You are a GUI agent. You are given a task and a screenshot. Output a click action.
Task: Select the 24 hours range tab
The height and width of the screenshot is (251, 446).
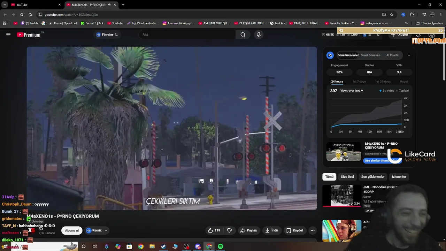click(337, 82)
